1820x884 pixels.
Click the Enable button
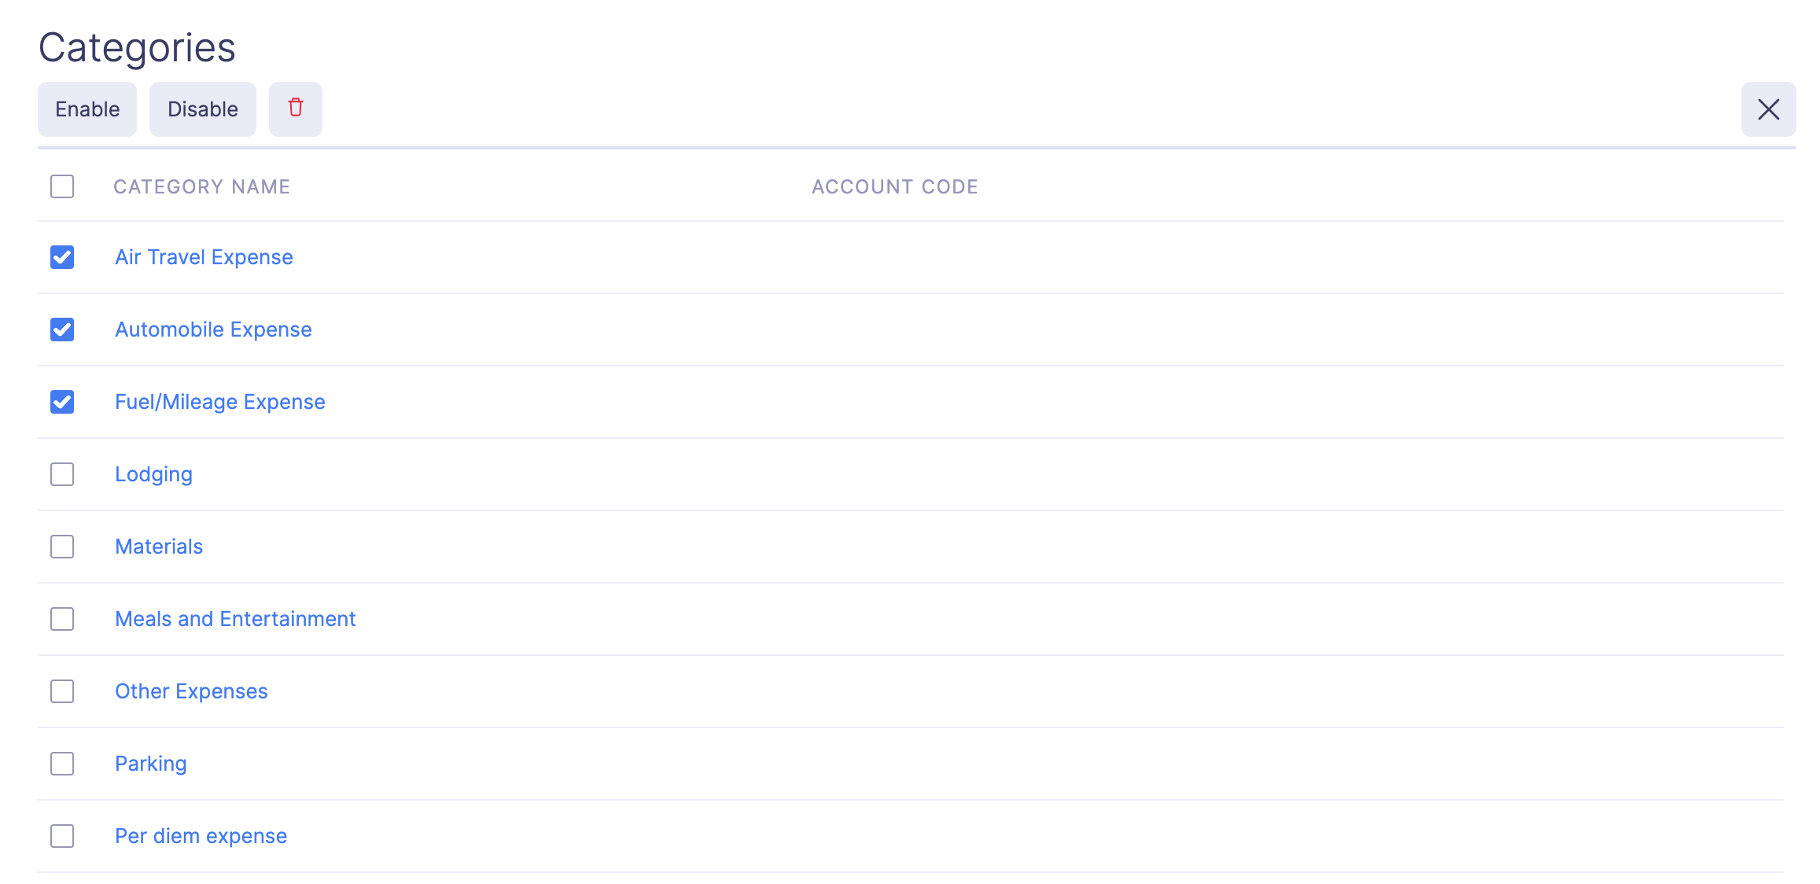(87, 109)
